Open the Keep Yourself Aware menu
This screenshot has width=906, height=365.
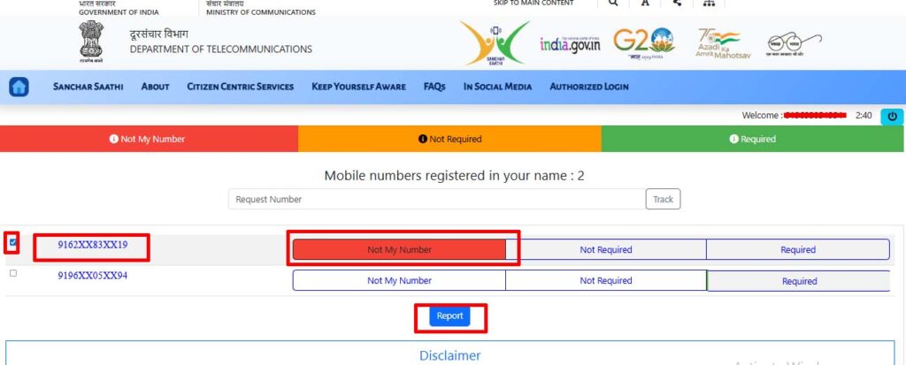tap(358, 87)
